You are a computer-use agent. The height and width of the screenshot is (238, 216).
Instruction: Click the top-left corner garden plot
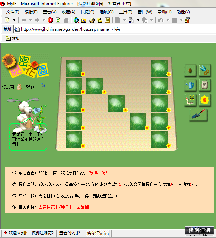click(74, 68)
